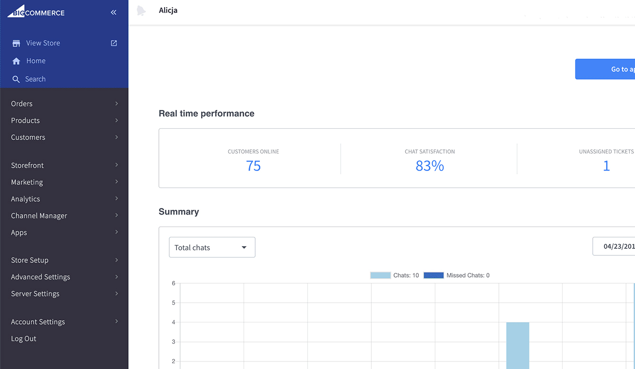Expand the Account Settings chevron

[x=116, y=322]
